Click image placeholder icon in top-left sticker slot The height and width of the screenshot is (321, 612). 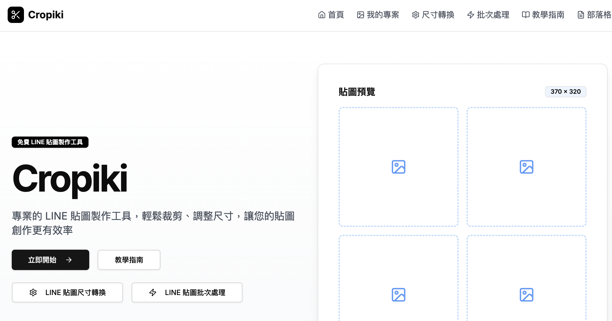[x=398, y=167]
